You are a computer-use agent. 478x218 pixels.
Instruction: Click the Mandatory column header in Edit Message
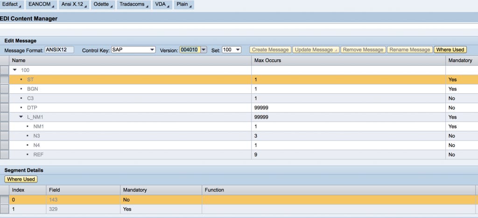(x=462, y=60)
